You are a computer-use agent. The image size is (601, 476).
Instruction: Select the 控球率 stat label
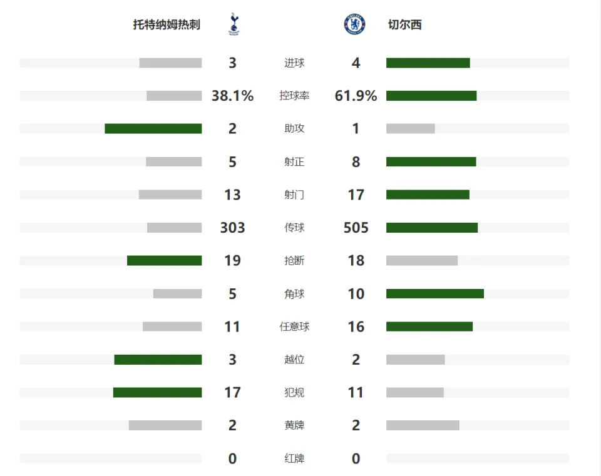point(294,95)
